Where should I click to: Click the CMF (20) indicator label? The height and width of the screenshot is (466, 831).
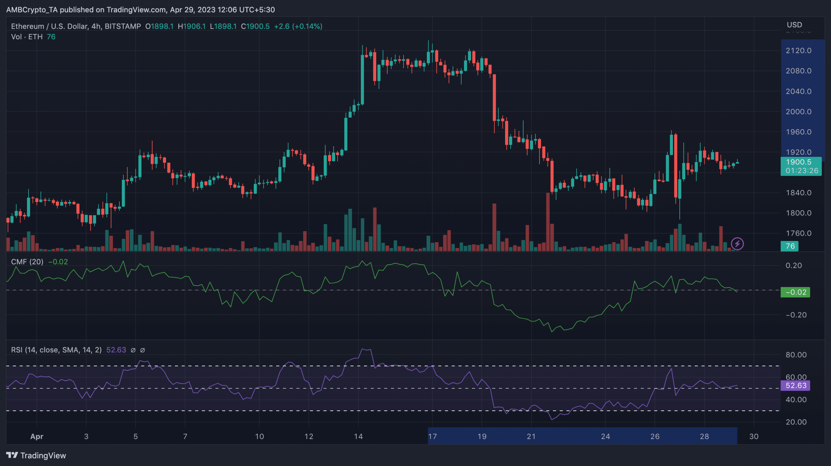27,262
